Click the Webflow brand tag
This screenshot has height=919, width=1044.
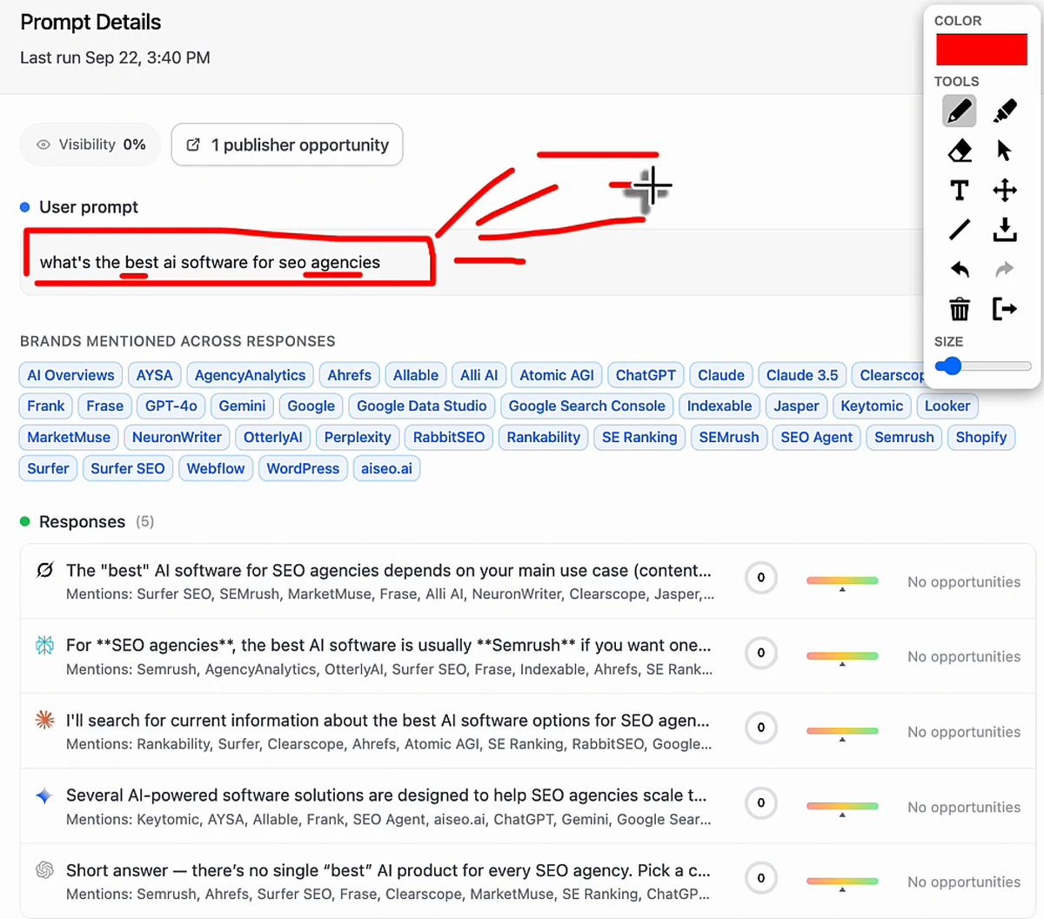pos(216,468)
